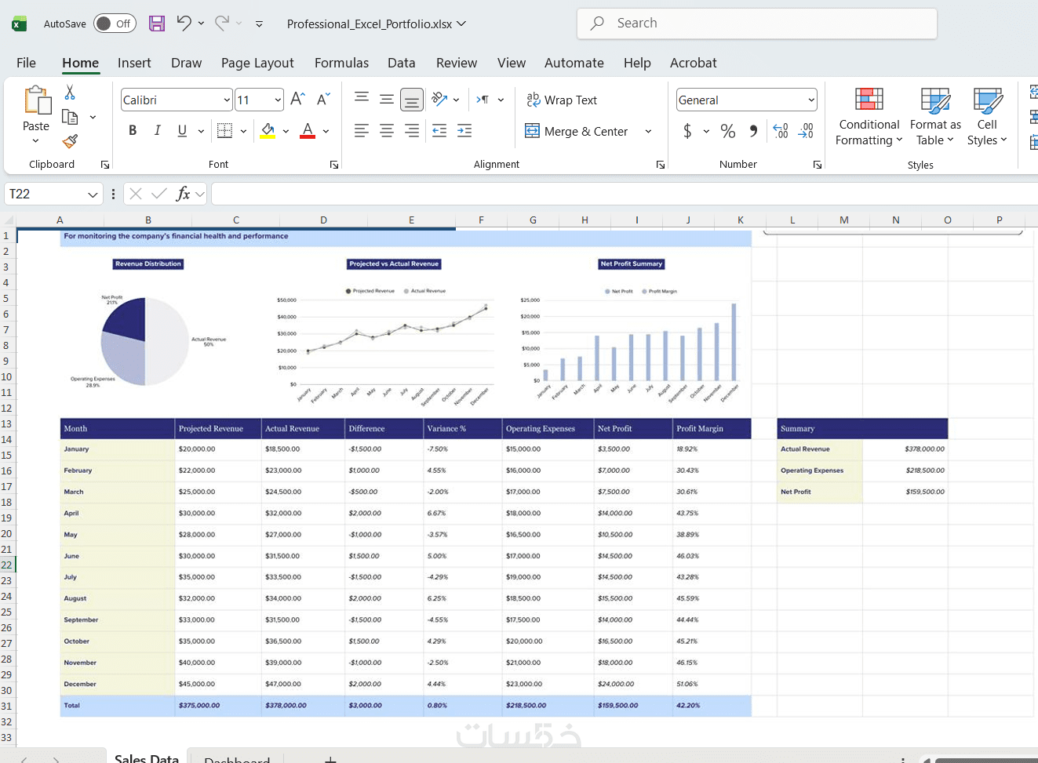Open the Number format dialog launcher

pos(818,165)
